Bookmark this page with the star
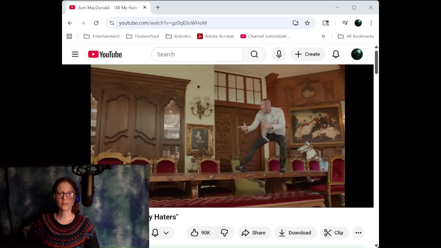This screenshot has width=441, height=248. tap(307, 23)
